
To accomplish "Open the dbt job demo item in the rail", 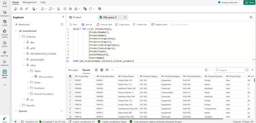I will (5, 74).
